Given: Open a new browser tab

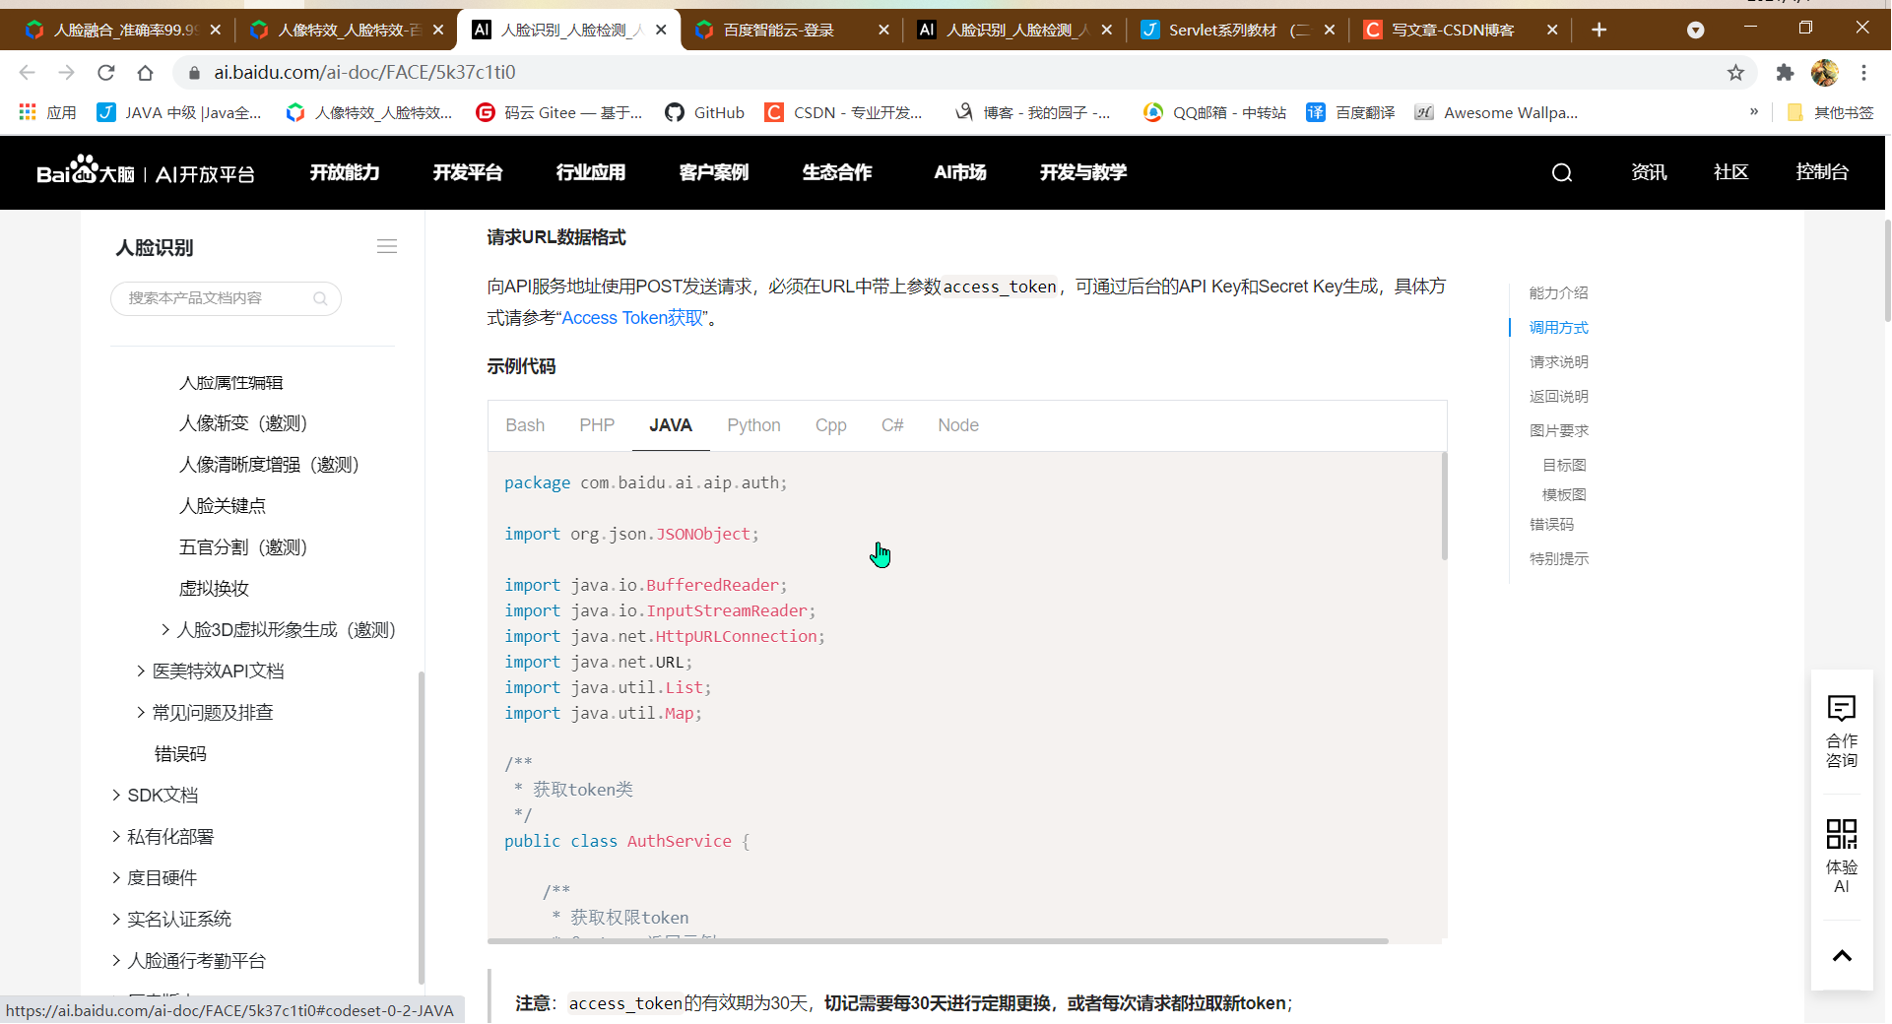Looking at the screenshot, I should 1598,30.
